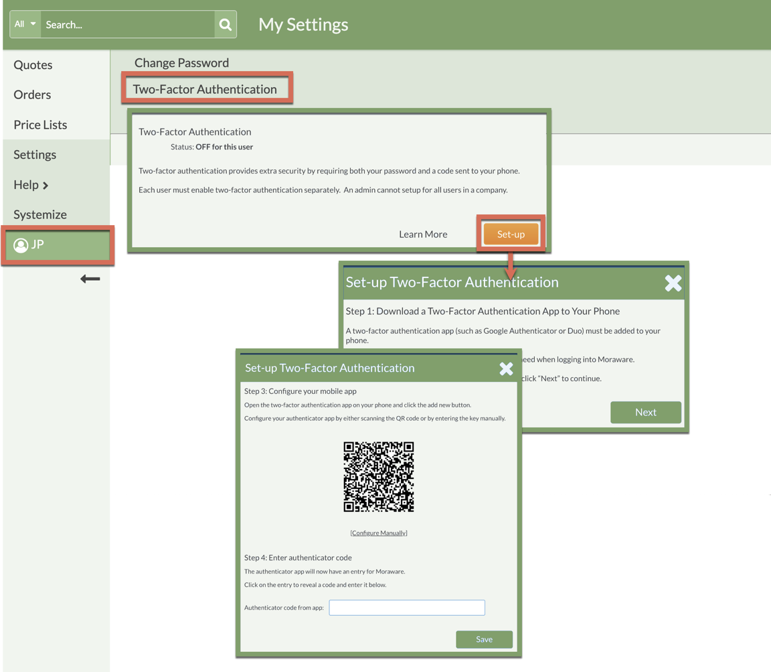
Task: Close the Step 1 Set-up dialog
Action: [673, 283]
